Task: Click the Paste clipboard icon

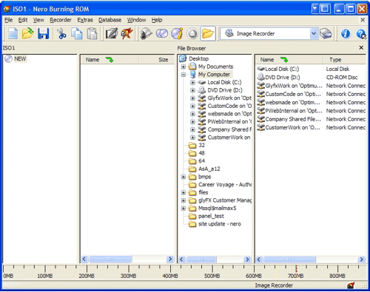Action: pyautogui.click(x=92, y=33)
